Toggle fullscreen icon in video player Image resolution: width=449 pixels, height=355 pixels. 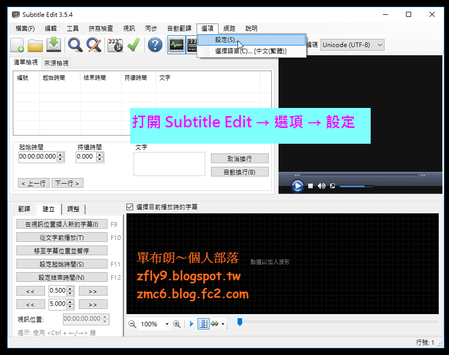[x=332, y=186]
